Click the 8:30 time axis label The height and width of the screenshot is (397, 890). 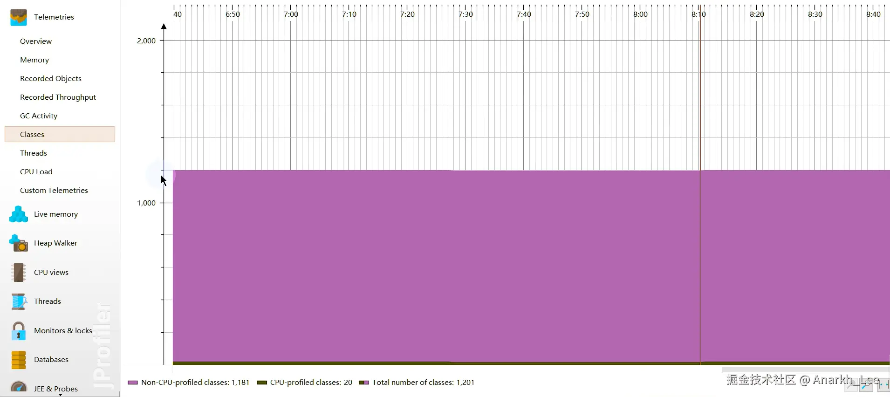pos(815,14)
